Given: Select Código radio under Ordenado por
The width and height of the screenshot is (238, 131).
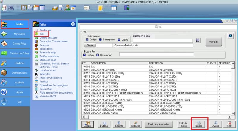Looking at the screenshot, I should [x=87, y=40].
